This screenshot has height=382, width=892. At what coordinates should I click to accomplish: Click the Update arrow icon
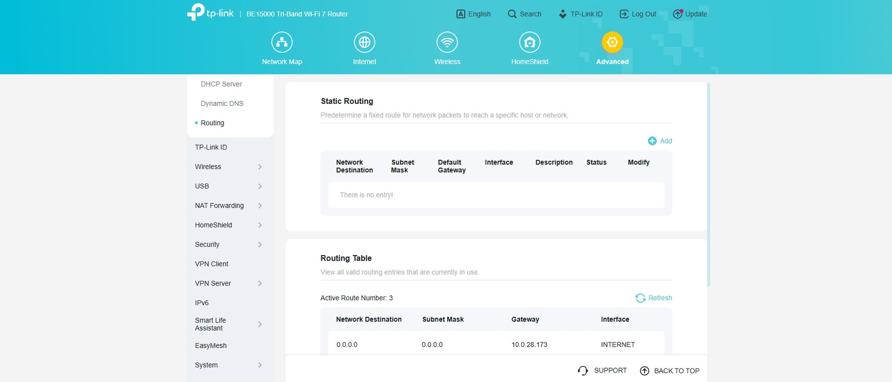[x=678, y=14]
